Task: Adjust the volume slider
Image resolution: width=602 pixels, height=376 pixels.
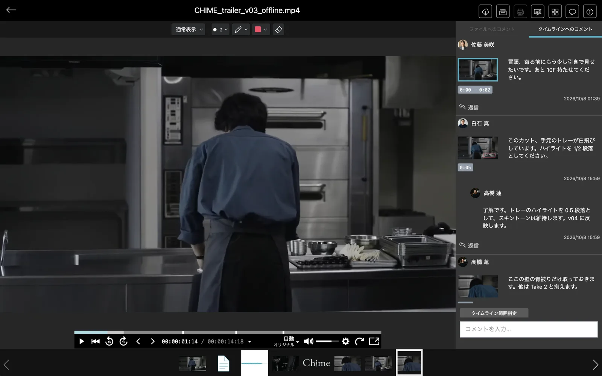Action: [x=327, y=341]
